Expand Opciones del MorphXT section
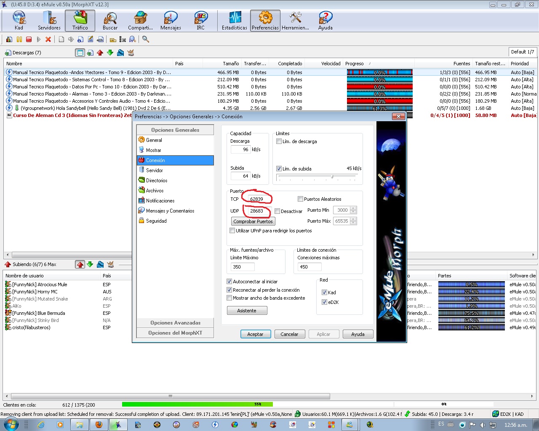Image resolution: width=539 pixels, height=431 pixels. [175, 333]
